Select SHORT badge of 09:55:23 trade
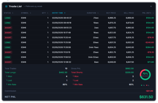This screenshot has height=103, width=158. [8, 28]
